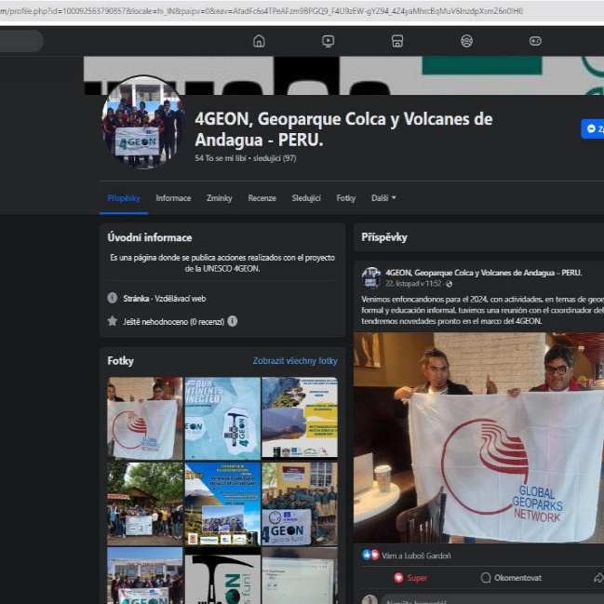This screenshot has width=604, height=604.
Task: Open the Fotky tab
Action: click(346, 198)
